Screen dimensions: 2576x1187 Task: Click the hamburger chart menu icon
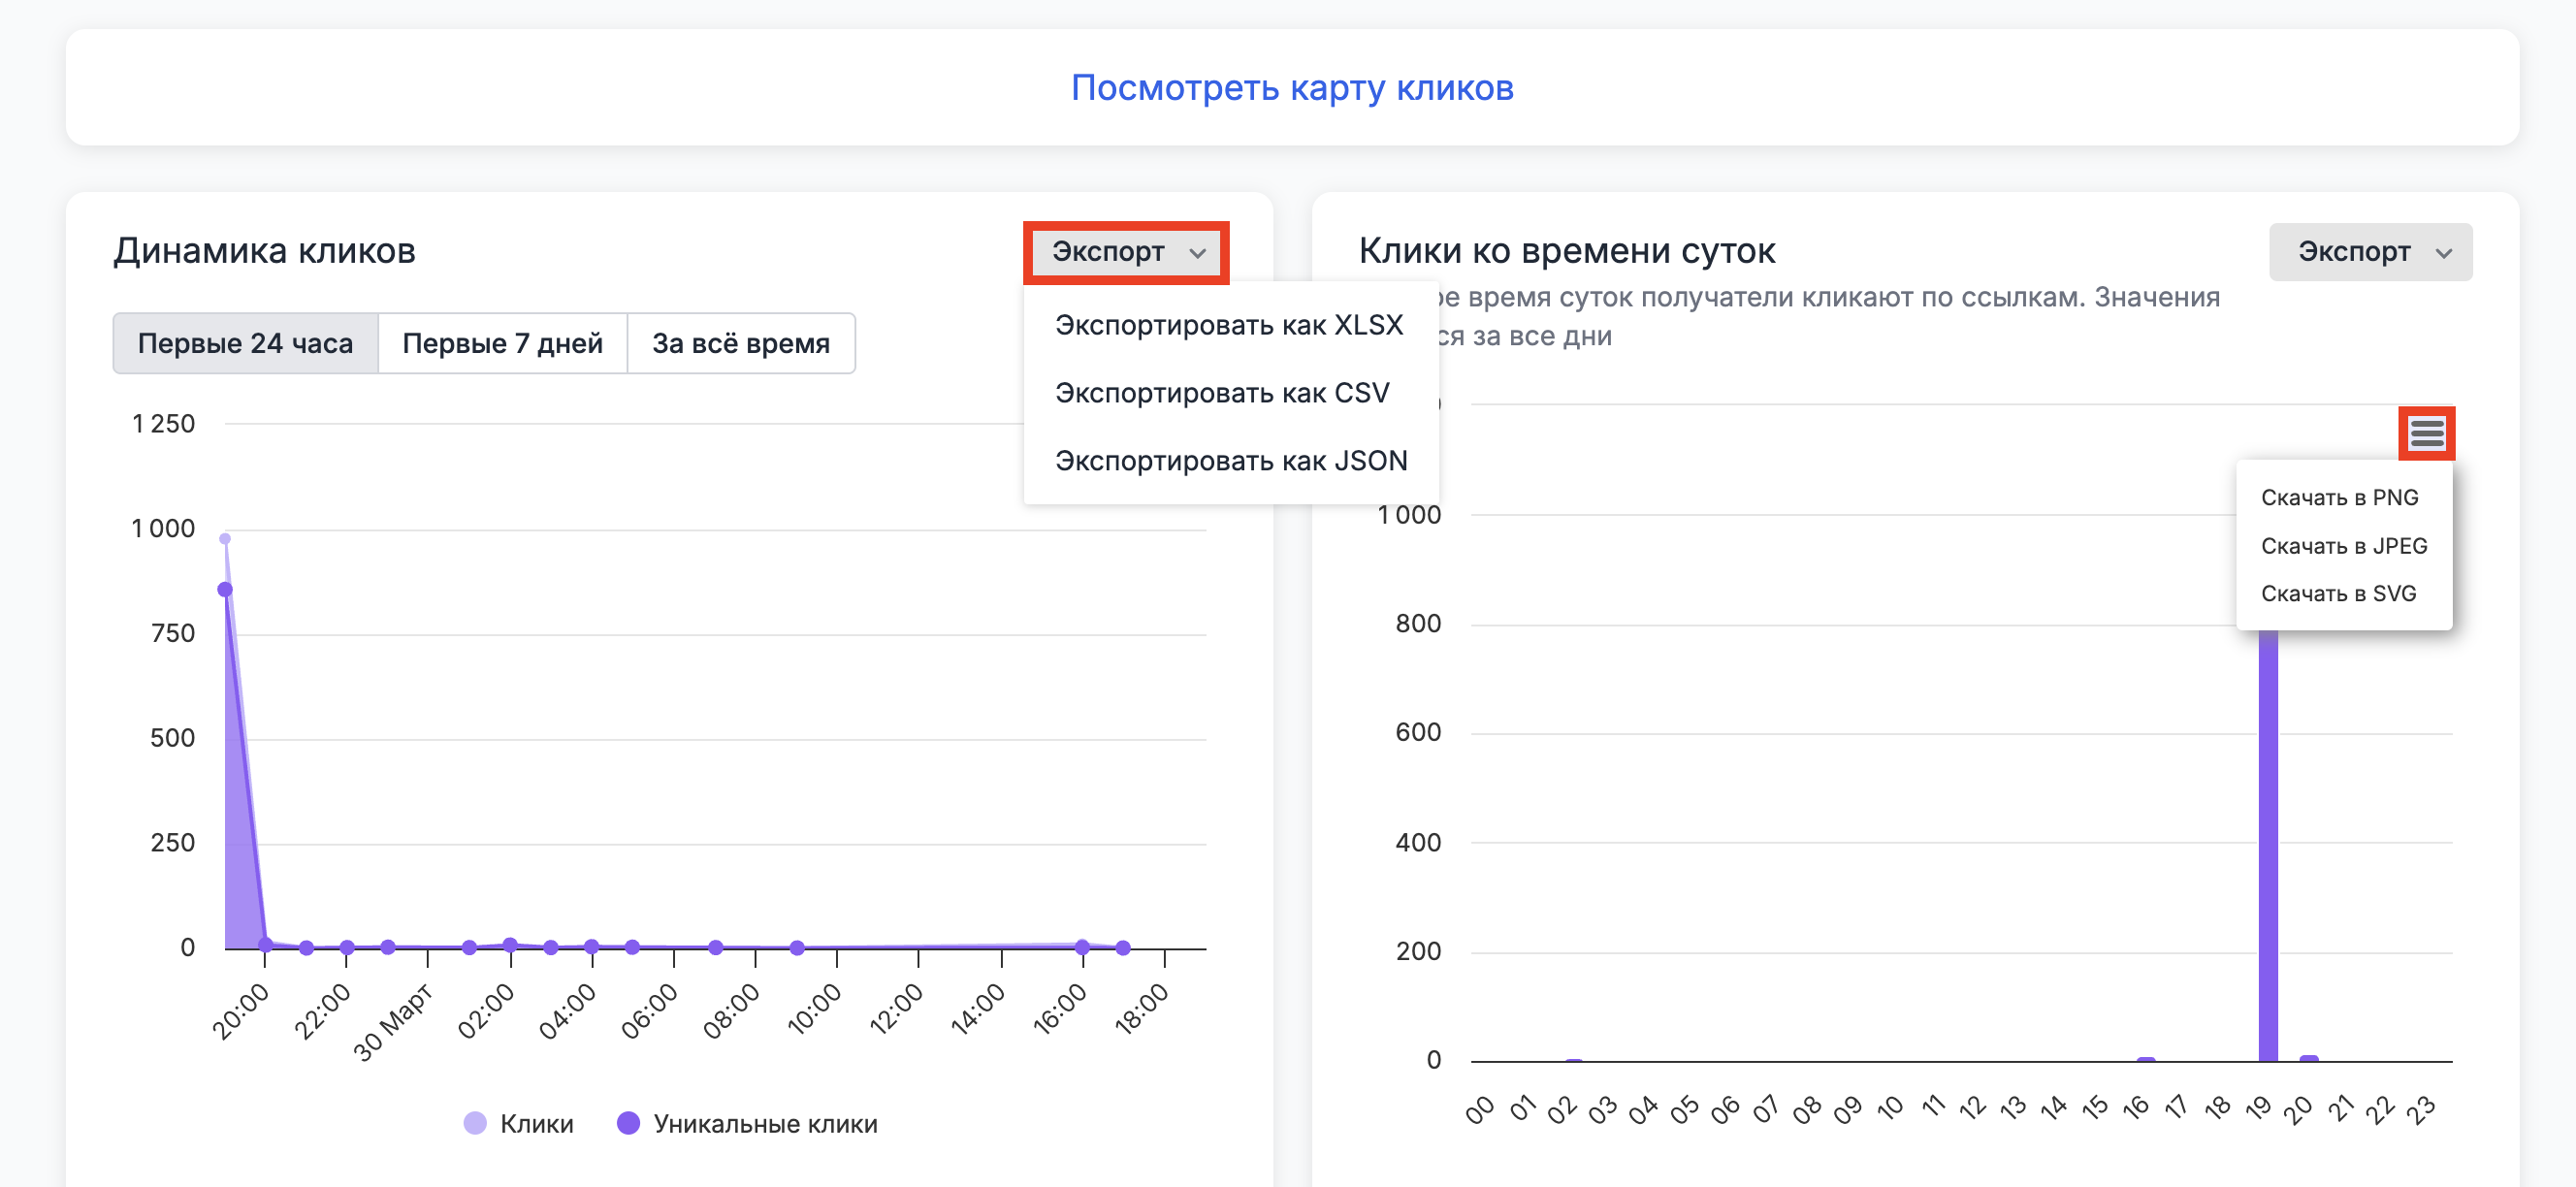pos(2426,433)
